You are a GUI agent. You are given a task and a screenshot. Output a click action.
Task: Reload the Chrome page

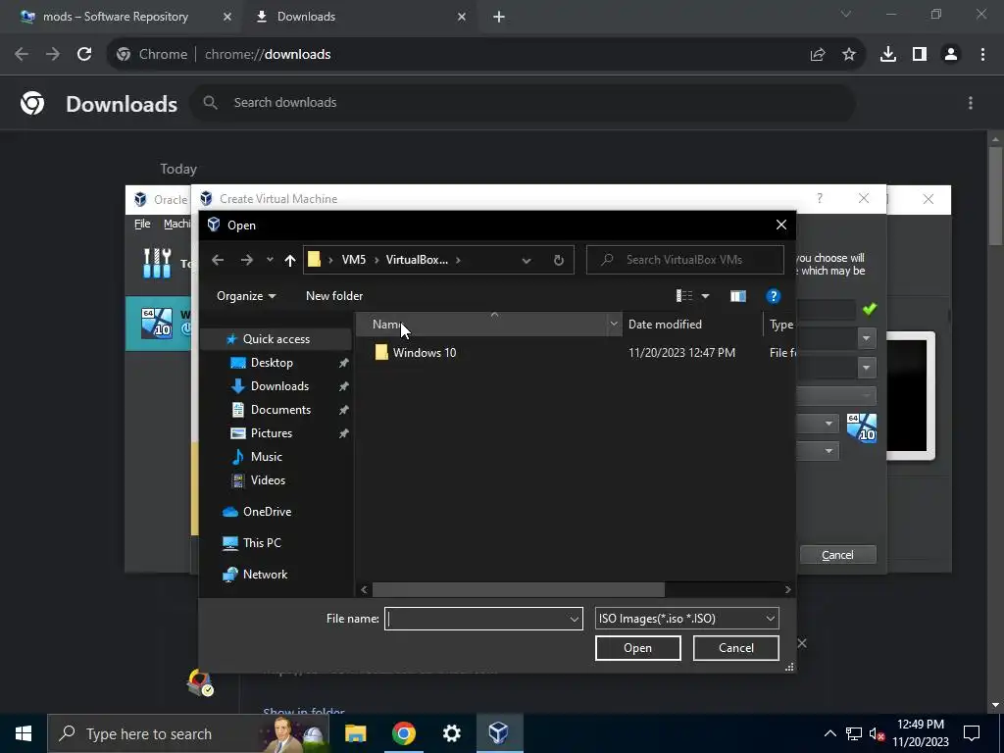(84, 55)
